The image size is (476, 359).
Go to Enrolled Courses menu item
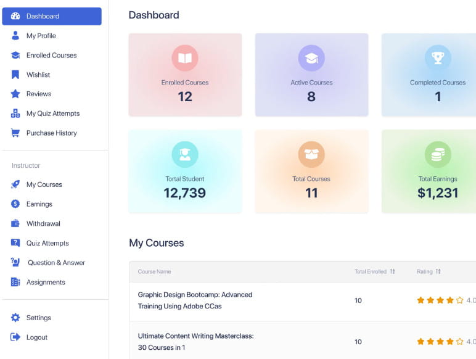(x=51, y=56)
